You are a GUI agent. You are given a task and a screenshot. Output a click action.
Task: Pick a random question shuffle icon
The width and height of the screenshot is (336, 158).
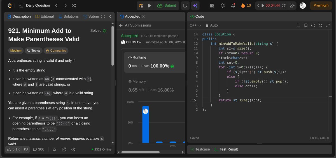click(x=74, y=5)
